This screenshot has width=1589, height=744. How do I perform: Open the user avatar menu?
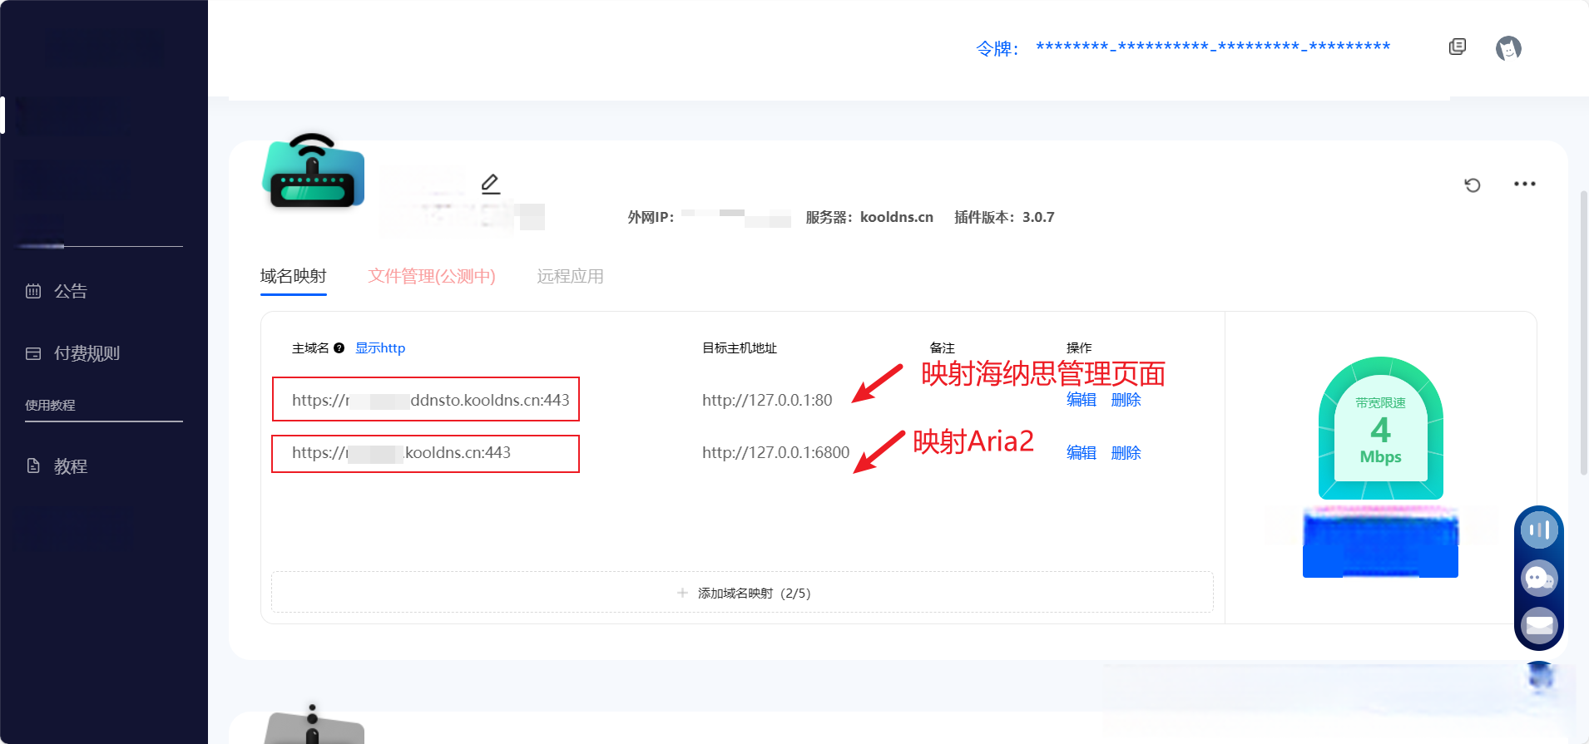pos(1508,48)
